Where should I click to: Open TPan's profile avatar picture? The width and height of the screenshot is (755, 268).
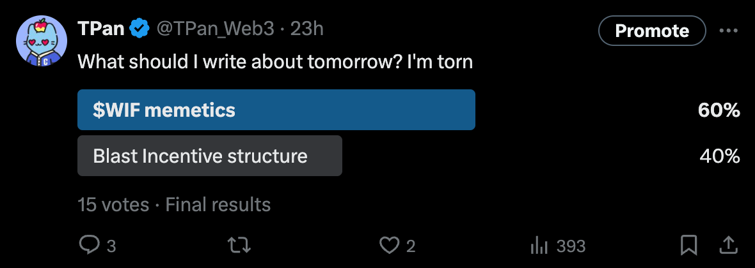[42, 41]
